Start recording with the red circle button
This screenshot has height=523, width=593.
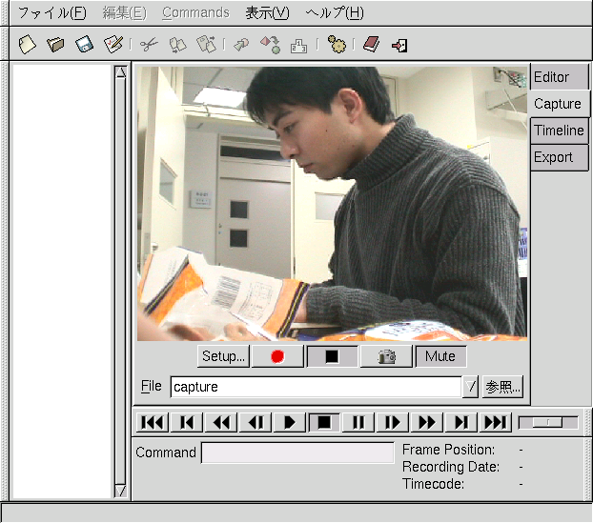[277, 356]
